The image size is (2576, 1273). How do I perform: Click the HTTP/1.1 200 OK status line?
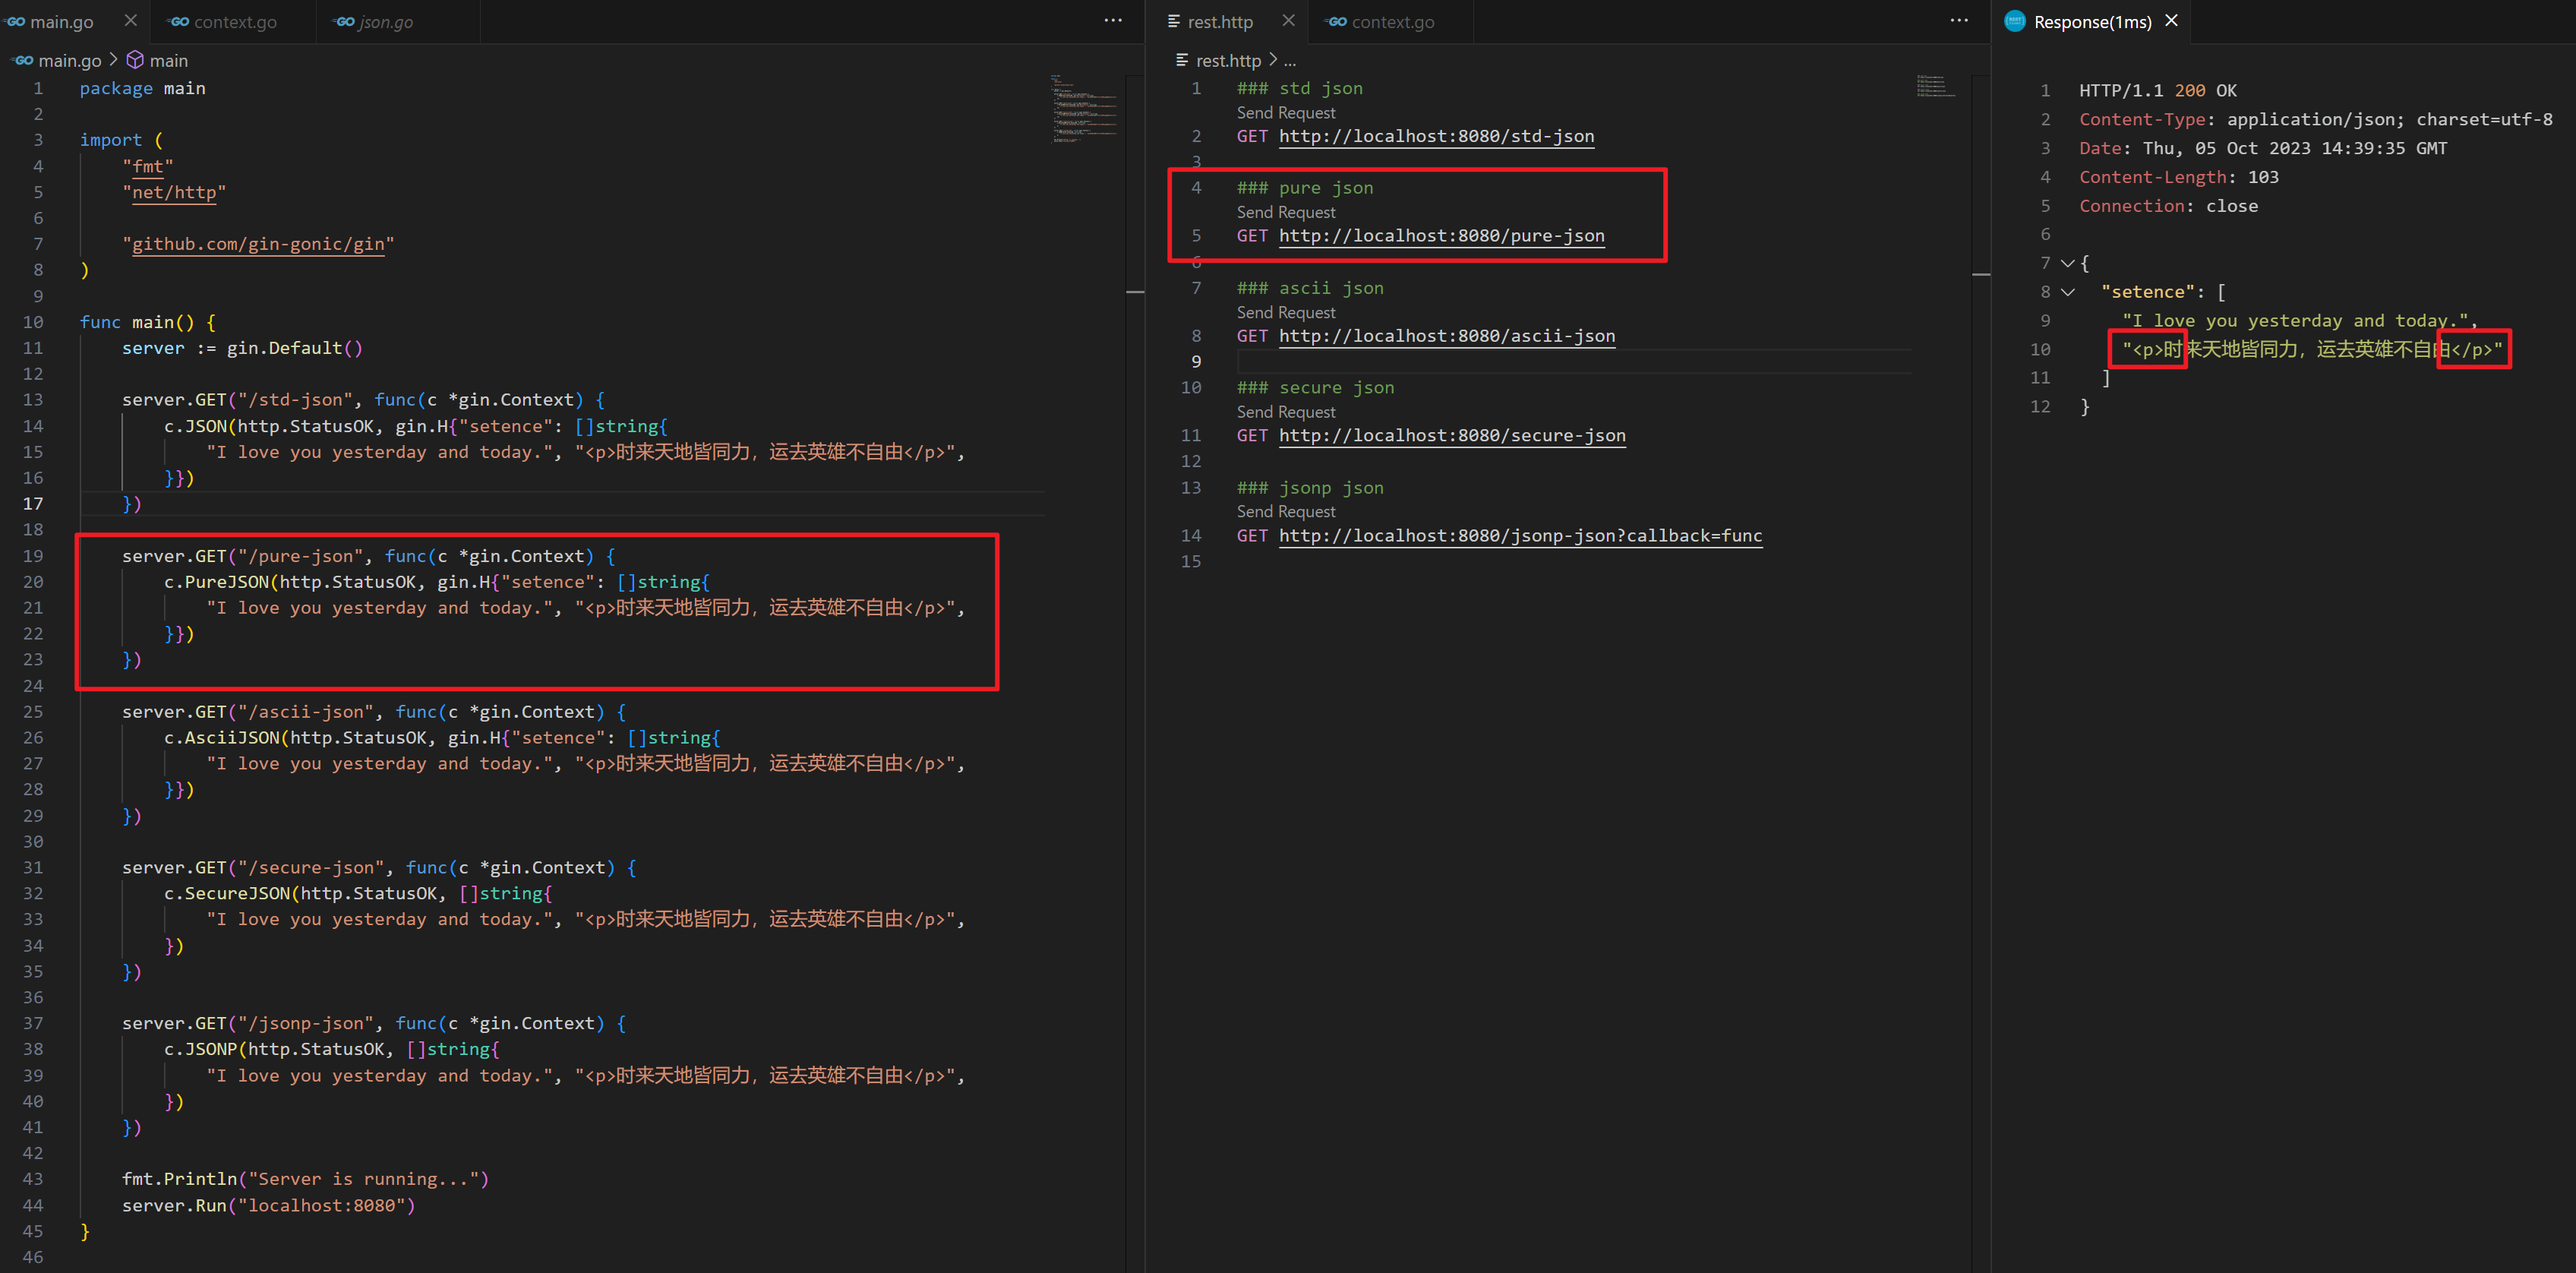(x=2158, y=90)
